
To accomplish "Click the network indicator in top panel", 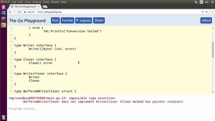I will coord(196,2).
